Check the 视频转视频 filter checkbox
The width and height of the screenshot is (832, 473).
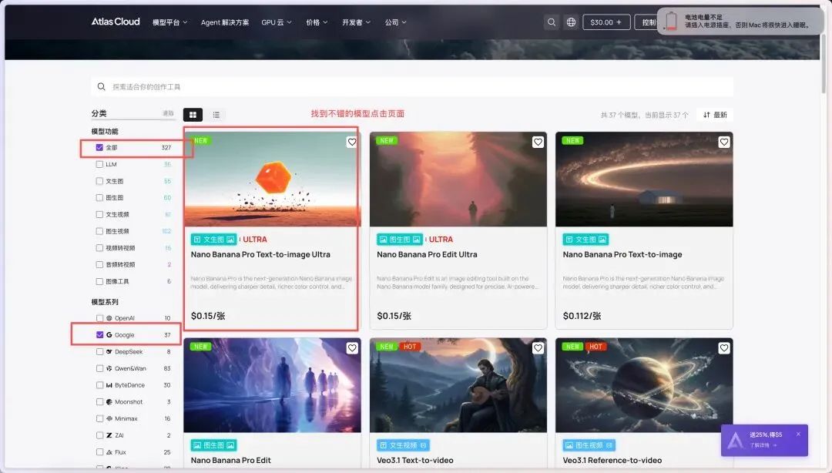pyautogui.click(x=99, y=248)
